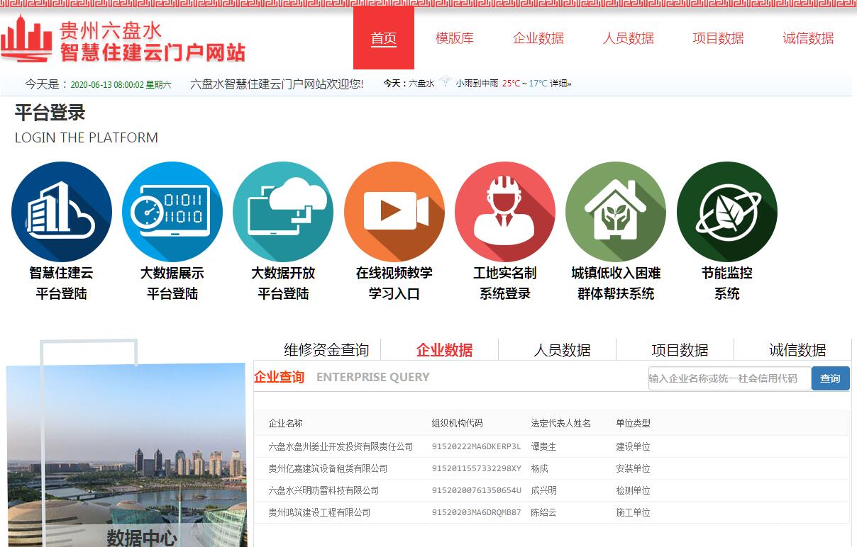Open the 智慧住建云 platform login icon
The width and height of the screenshot is (857, 547).
tap(62, 212)
